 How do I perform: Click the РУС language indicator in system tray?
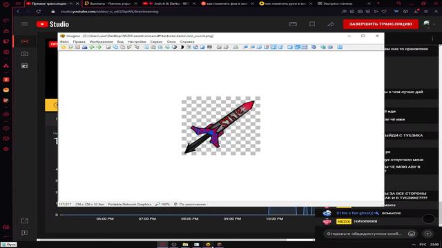tap(423, 245)
